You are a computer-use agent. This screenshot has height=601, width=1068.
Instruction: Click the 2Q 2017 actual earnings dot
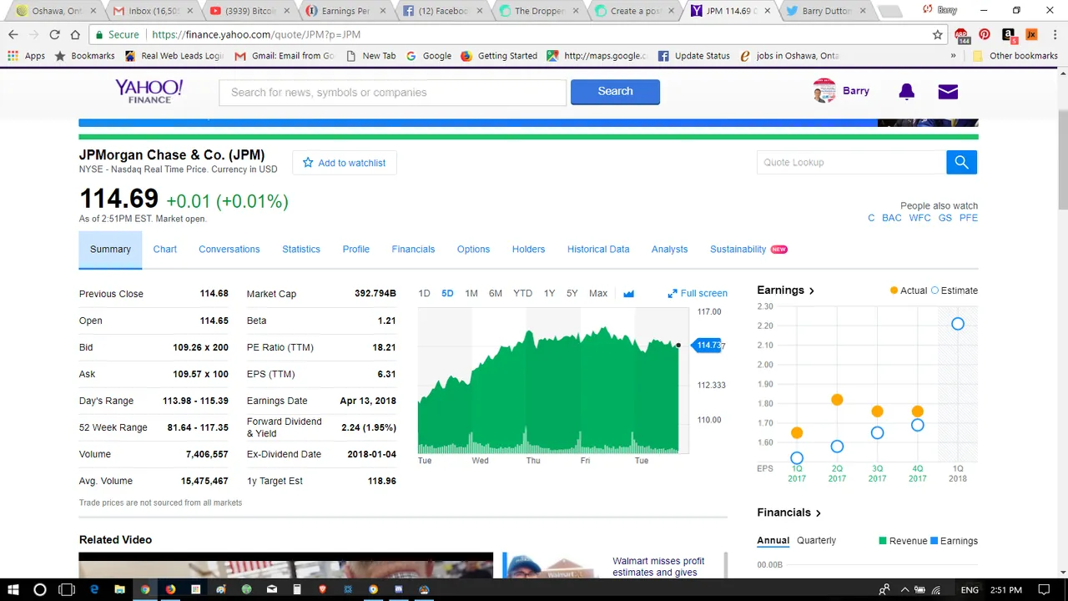pyautogui.click(x=837, y=400)
